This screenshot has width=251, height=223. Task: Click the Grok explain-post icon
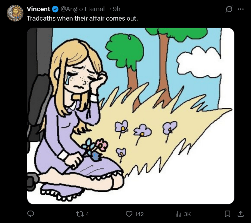pyautogui.click(x=229, y=9)
